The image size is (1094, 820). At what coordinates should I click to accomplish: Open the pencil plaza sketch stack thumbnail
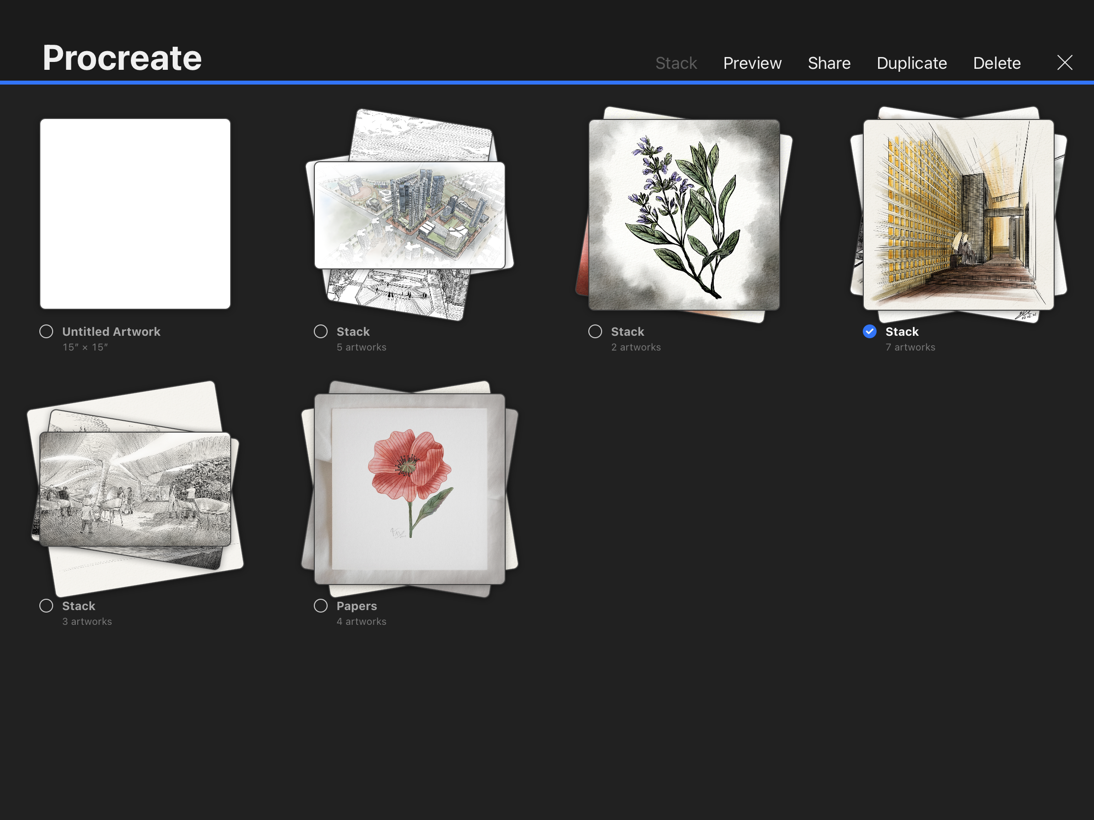[x=135, y=489]
